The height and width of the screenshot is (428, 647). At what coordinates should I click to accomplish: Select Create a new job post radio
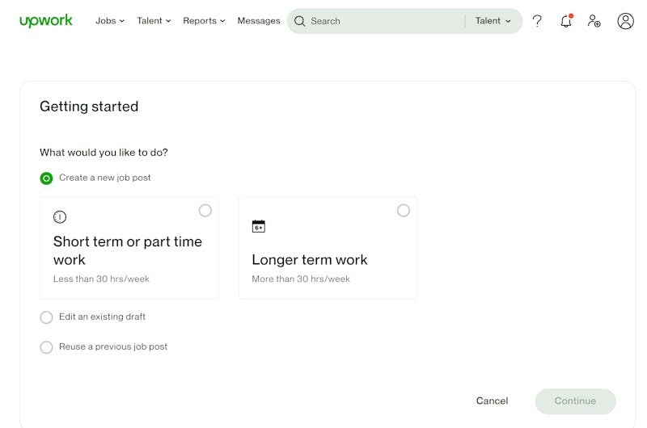[x=46, y=178]
